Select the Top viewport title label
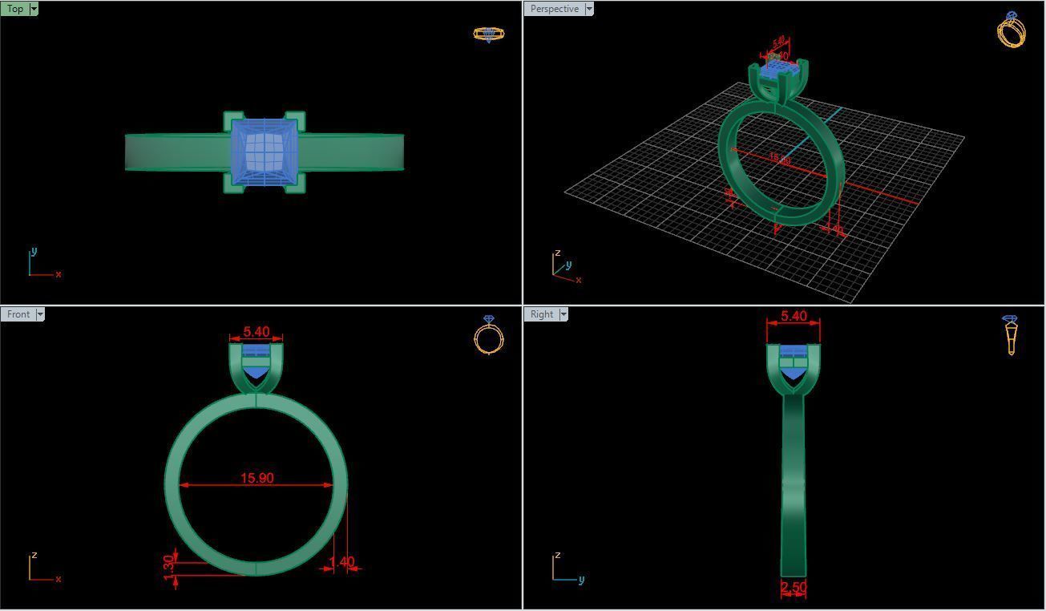 pyautogui.click(x=15, y=9)
